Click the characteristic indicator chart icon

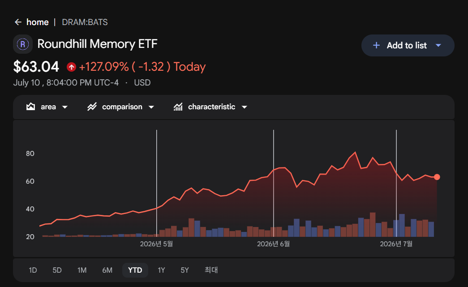(x=178, y=107)
